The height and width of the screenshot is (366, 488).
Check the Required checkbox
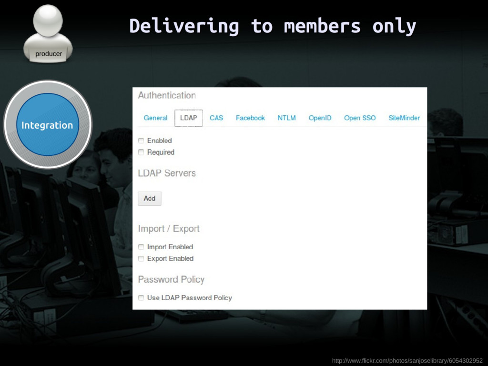(x=141, y=152)
